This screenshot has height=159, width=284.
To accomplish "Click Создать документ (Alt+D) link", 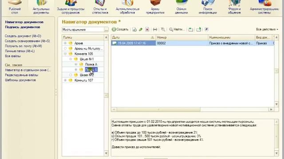I will [x=23, y=36].
